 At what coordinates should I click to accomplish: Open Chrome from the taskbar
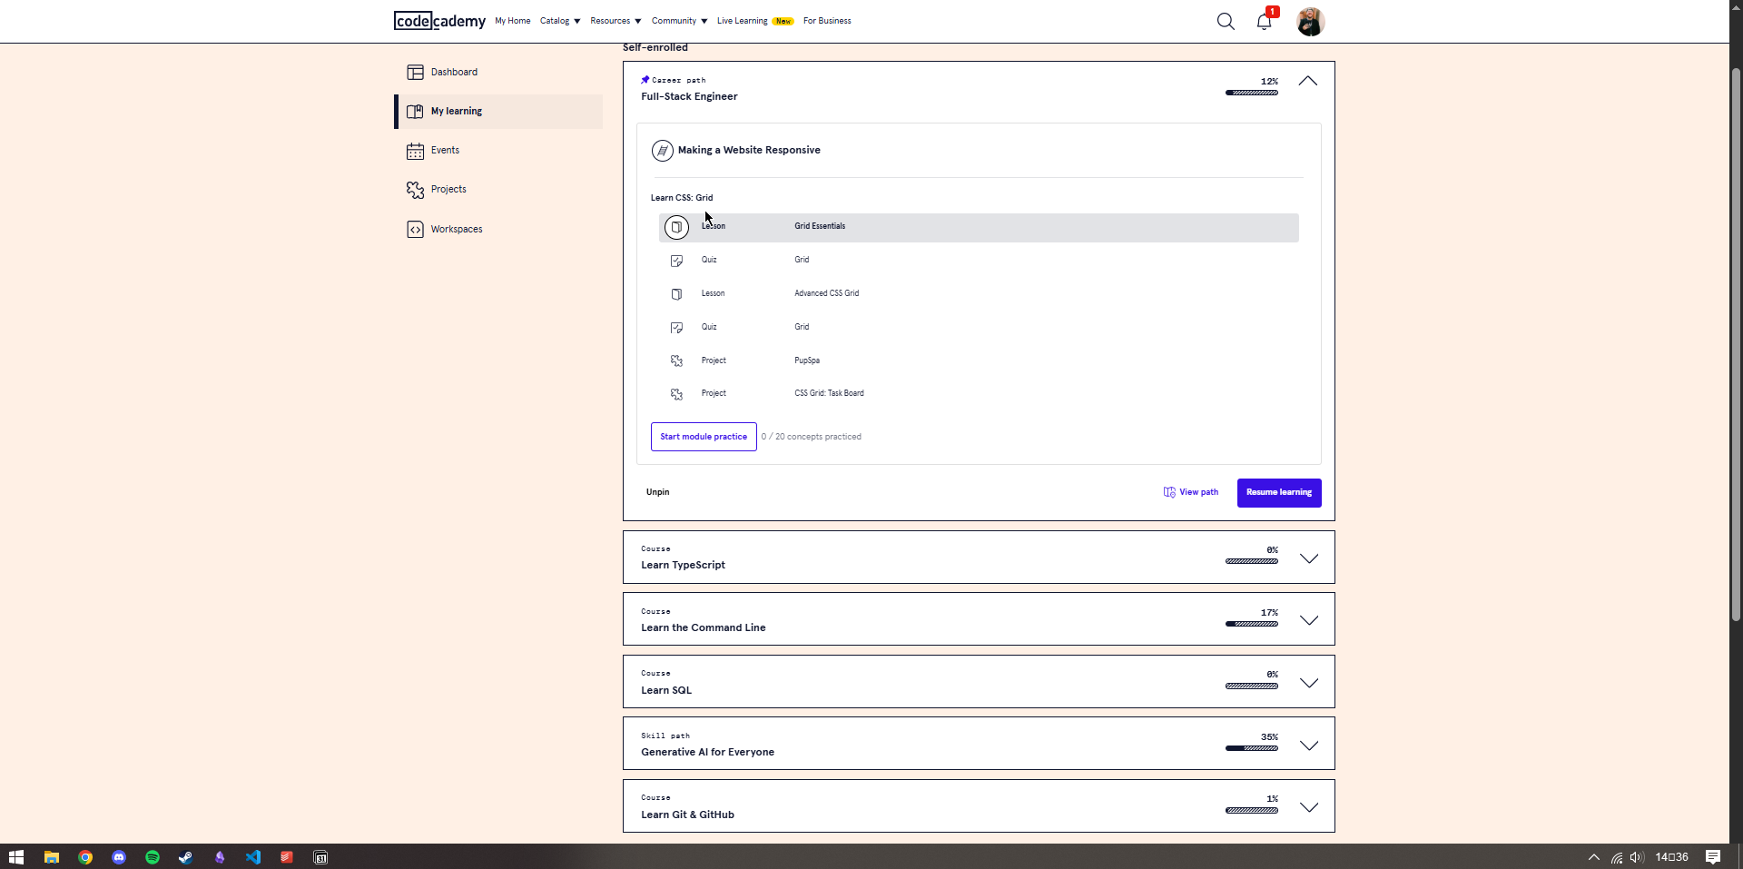tap(85, 857)
